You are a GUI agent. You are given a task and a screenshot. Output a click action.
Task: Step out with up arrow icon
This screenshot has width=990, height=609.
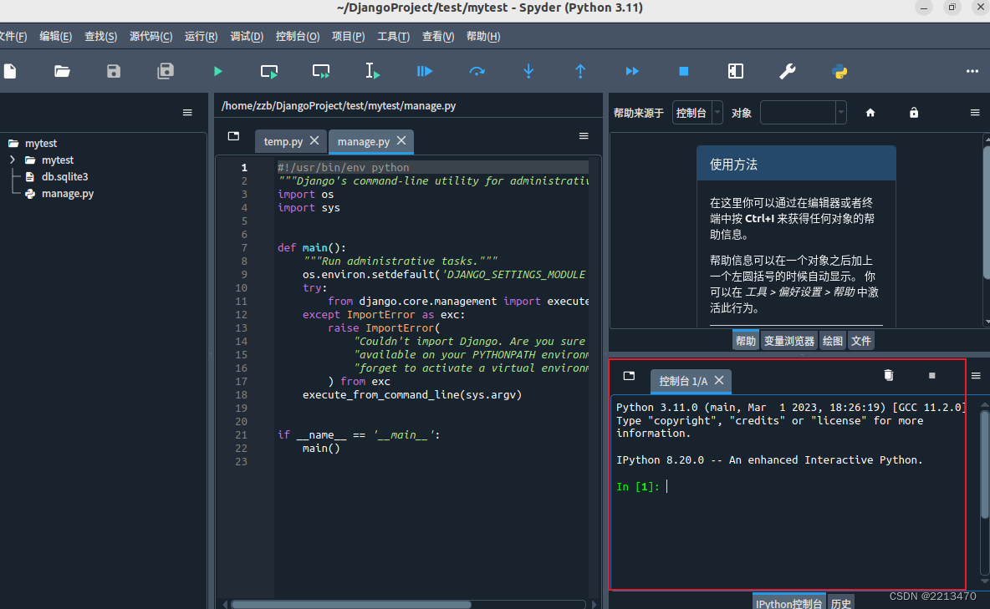[580, 71]
